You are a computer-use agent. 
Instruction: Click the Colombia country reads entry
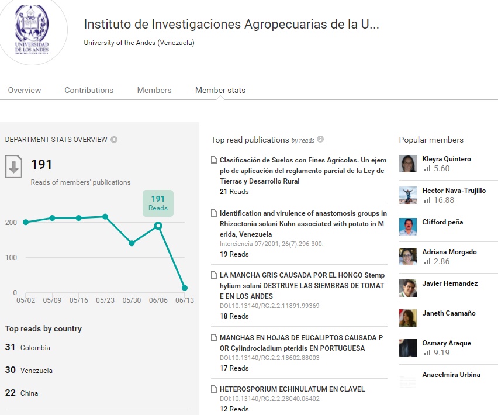(x=27, y=347)
